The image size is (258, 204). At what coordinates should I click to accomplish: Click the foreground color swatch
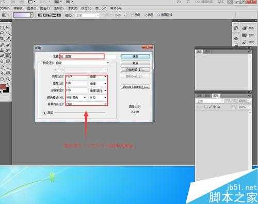3,87
